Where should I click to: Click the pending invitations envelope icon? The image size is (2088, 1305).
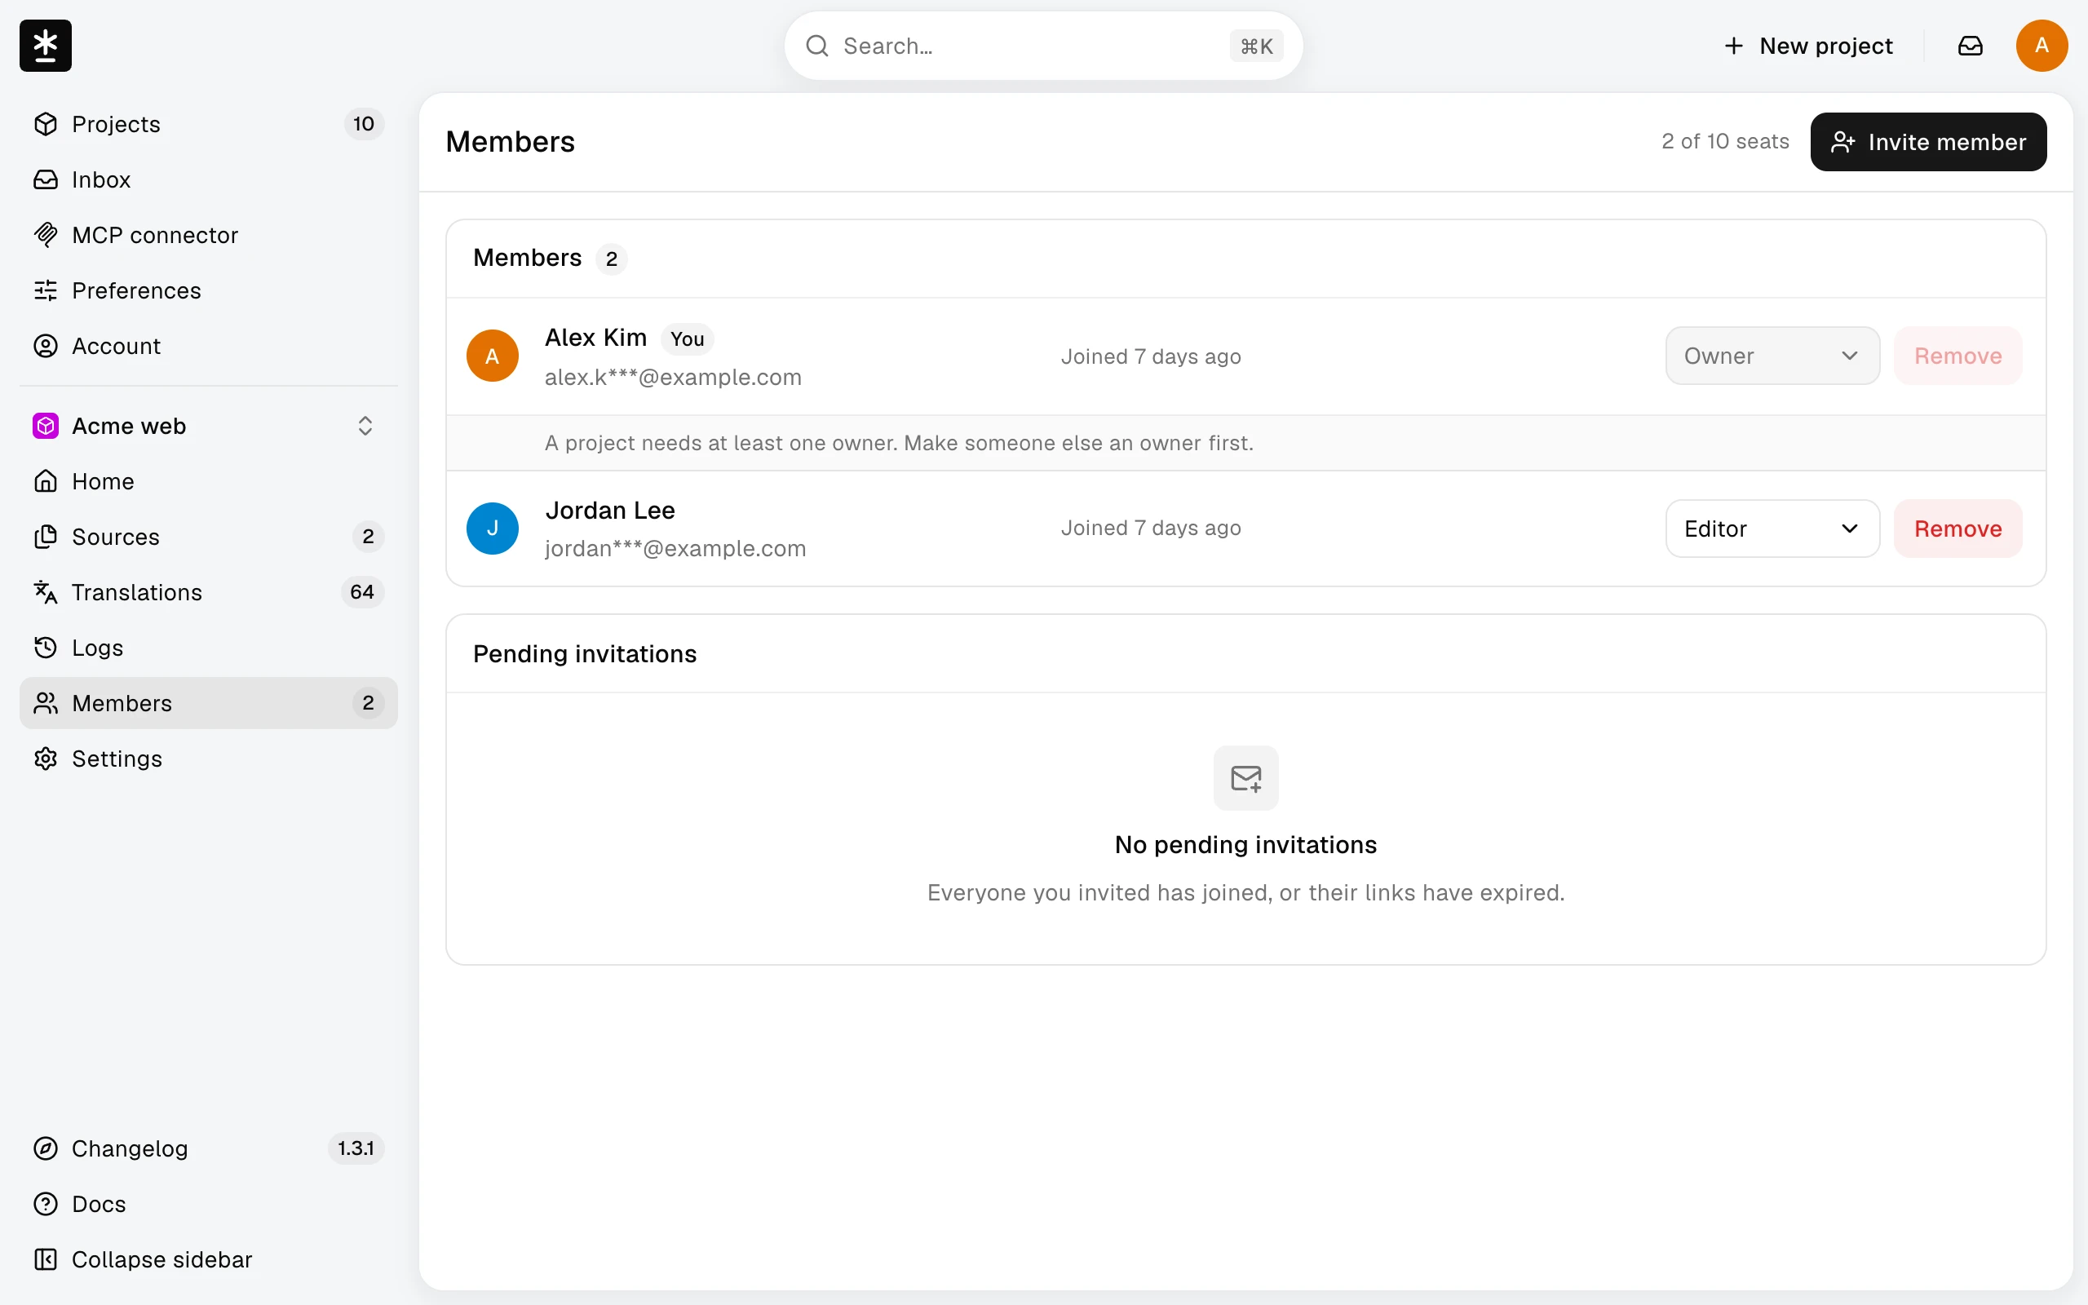tap(1246, 778)
